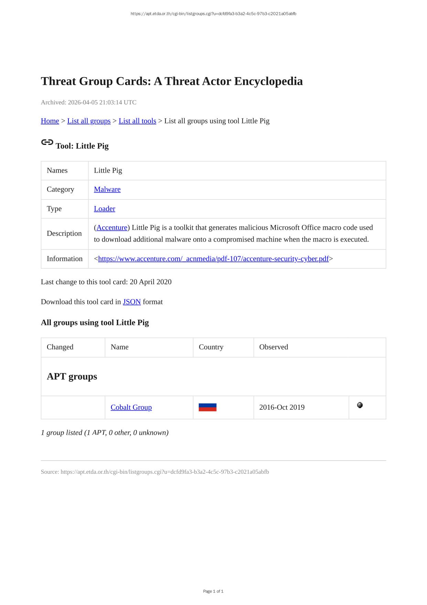
Task: Open List all groups breadcrumb
Action: coord(89,121)
